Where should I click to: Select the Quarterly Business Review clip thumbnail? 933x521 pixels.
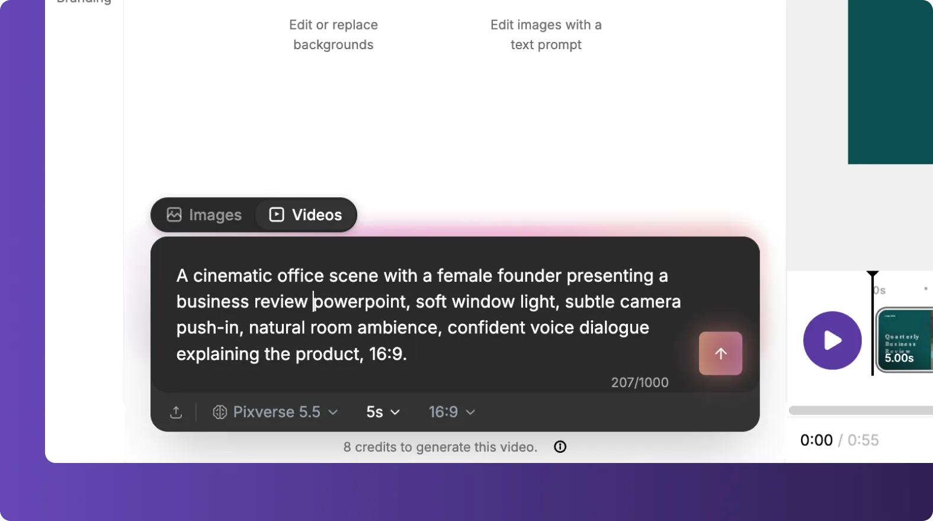(x=905, y=340)
